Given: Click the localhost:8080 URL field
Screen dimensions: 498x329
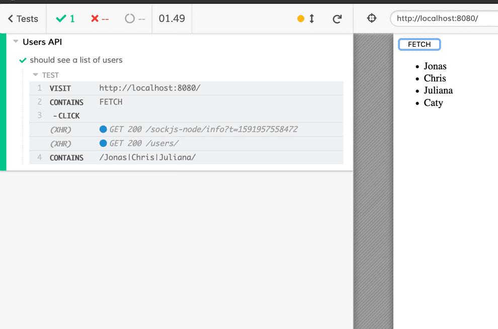Looking at the screenshot, I should coord(443,19).
